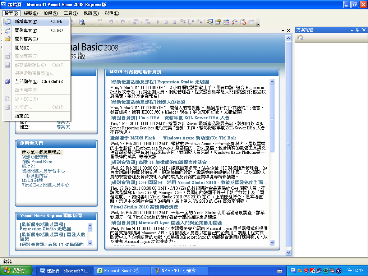Click the Step Over toolbar icon
The image size is (368, 276).
point(191,22)
